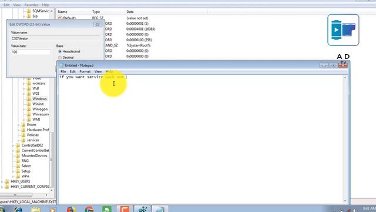Viewport: 376px width, 212px height.
Task: Click the Select folder icon
Action: pos(18,166)
